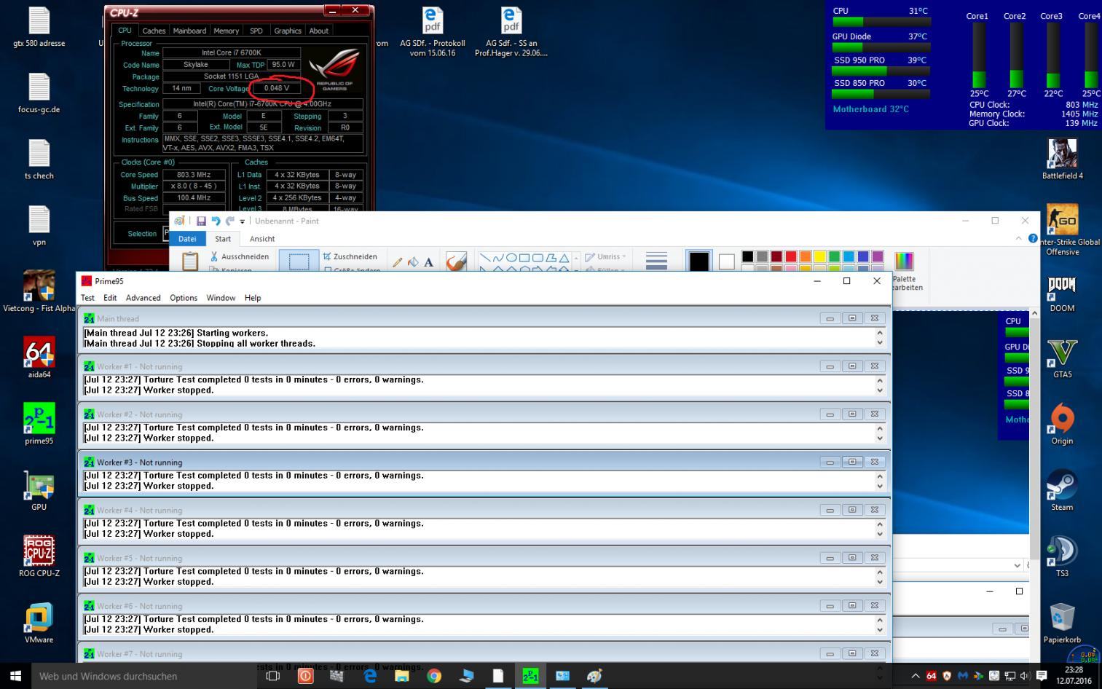1102x689 pixels.
Task: Select the Text tool in Paint
Action: point(428,262)
